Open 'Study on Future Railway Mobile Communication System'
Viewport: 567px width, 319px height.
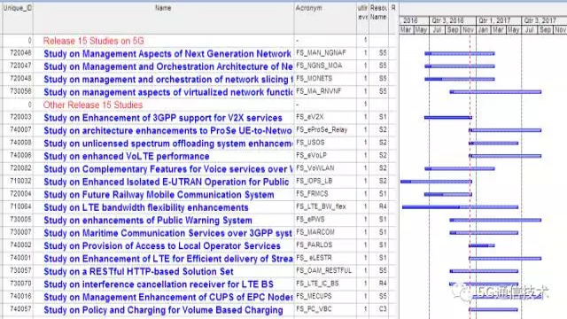159,195
